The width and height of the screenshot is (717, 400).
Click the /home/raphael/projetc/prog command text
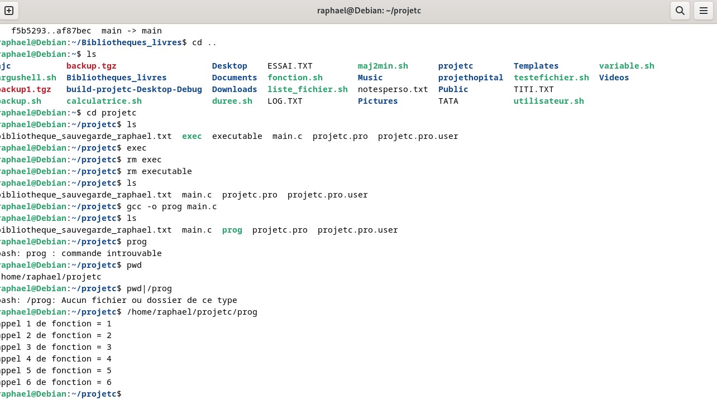(x=192, y=312)
